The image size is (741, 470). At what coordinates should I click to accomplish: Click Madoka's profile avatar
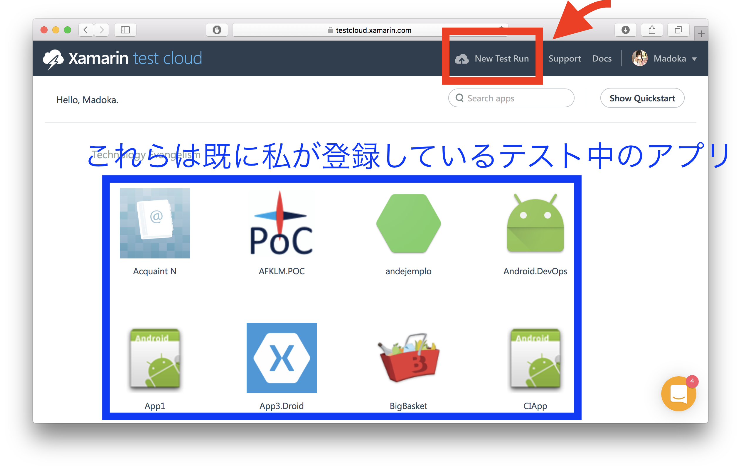[639, 58]
